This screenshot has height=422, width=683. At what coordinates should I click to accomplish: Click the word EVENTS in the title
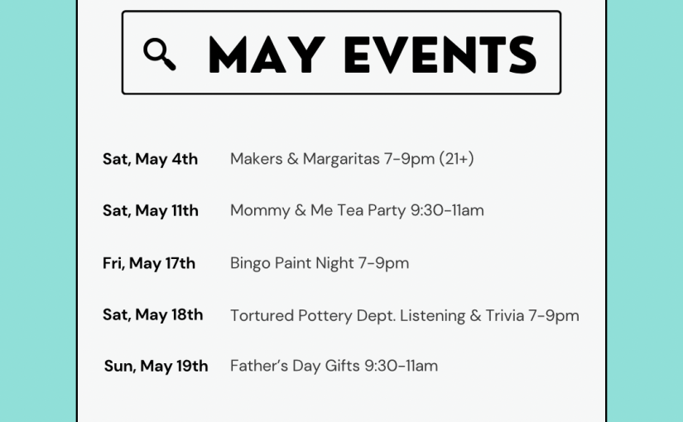tap(440, 55)
